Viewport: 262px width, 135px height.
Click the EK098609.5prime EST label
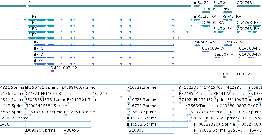tap(79, 88)
